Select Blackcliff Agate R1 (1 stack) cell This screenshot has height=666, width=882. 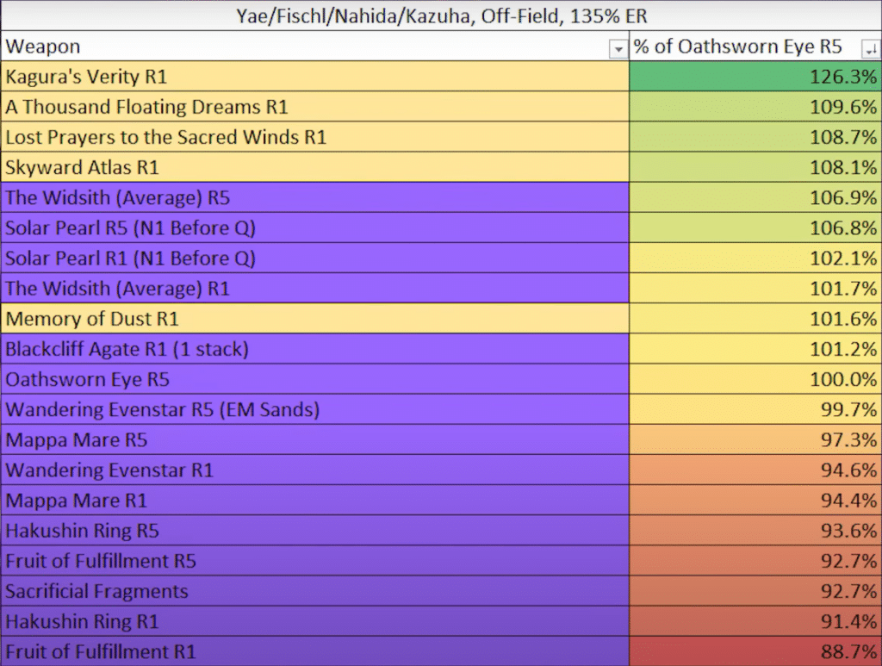tap(315, 349)
